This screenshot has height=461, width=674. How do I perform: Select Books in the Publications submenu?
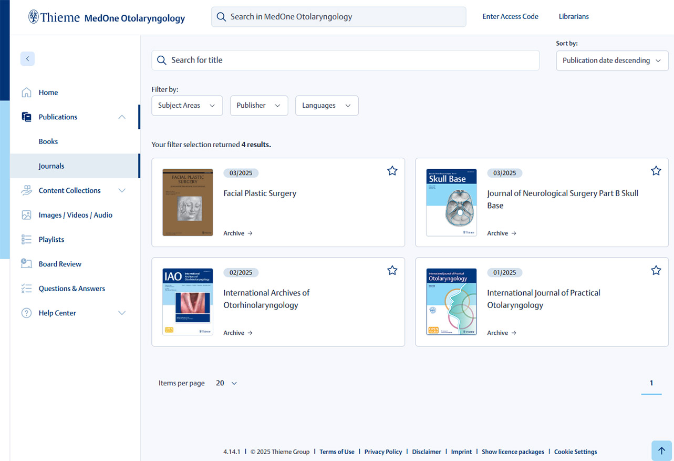coord(48,141)
